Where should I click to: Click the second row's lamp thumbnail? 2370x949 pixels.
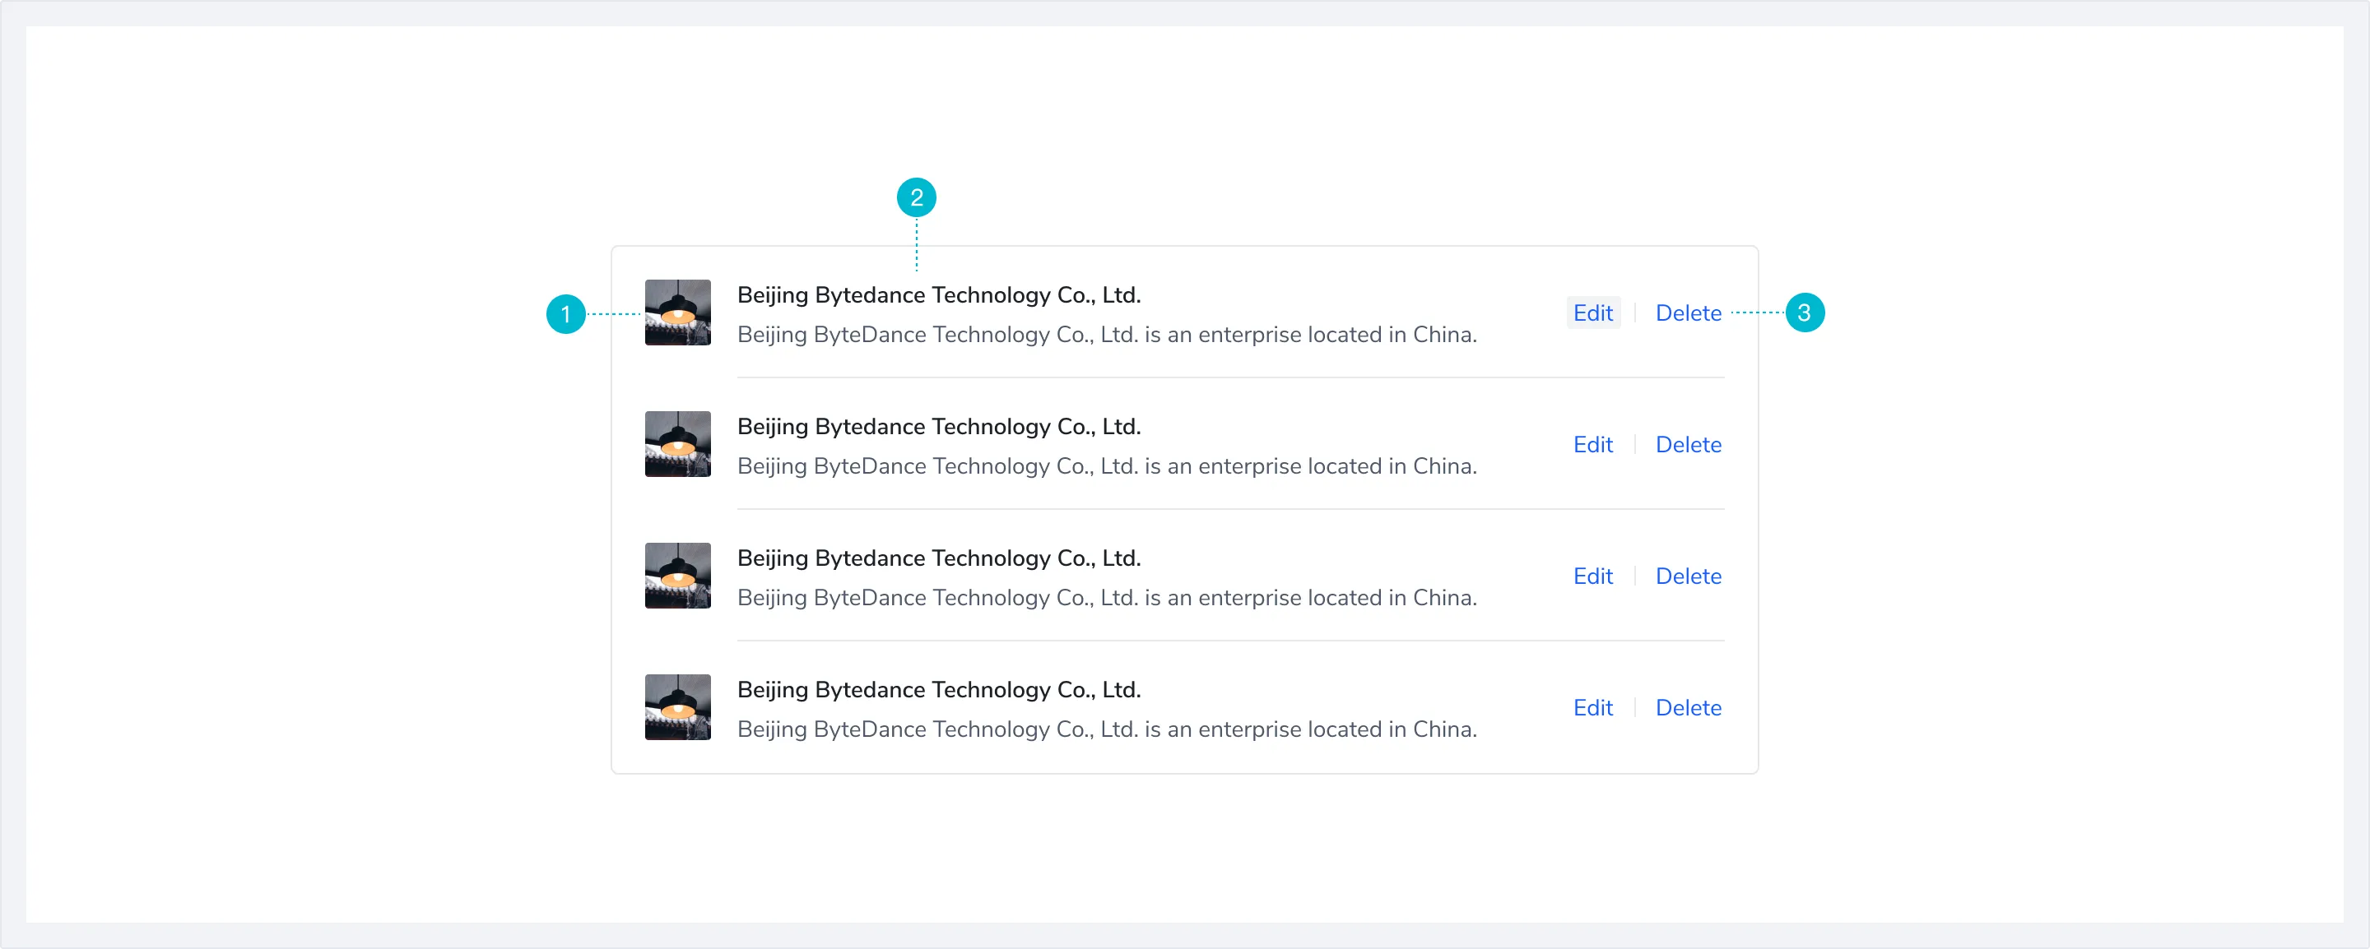click(x=677, y=444)
